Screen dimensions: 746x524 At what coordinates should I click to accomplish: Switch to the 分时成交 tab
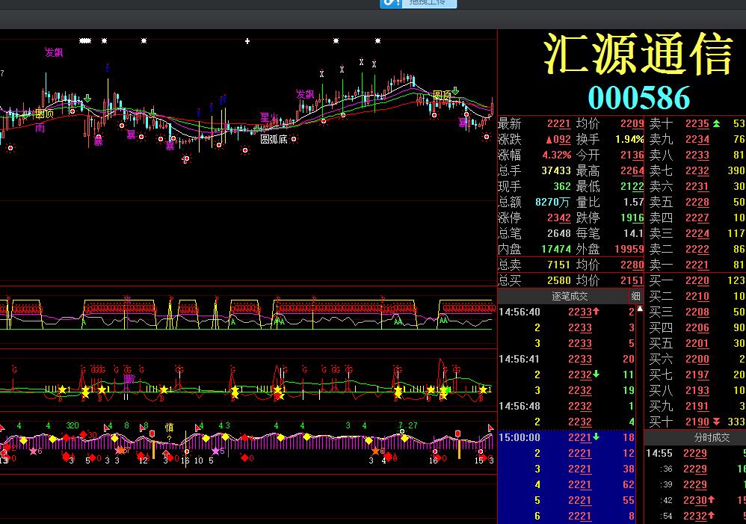pos(712,437)
